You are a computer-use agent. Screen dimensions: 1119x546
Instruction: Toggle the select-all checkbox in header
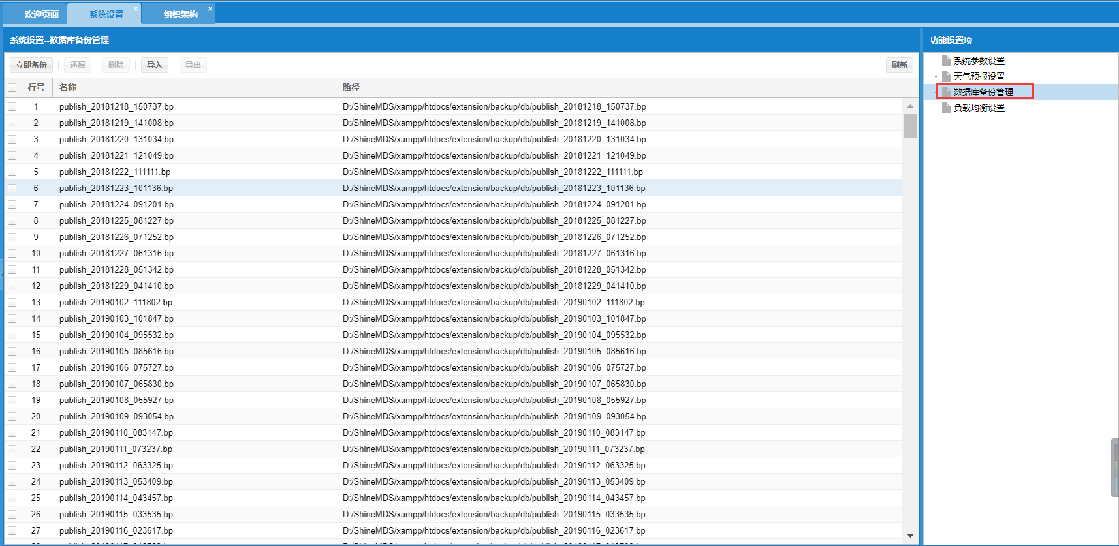pyautogui.click(x=12, y=87)
